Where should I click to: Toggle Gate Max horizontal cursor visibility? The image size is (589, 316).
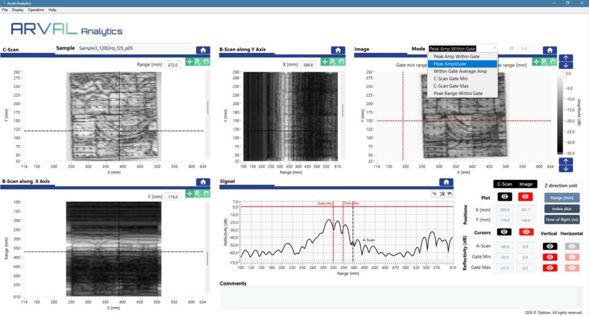572,268
